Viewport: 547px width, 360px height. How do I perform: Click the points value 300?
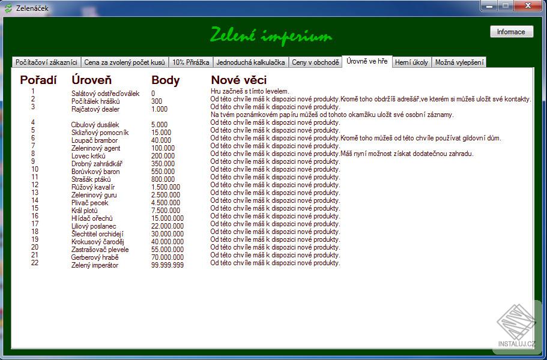click(x=157, y=101)
